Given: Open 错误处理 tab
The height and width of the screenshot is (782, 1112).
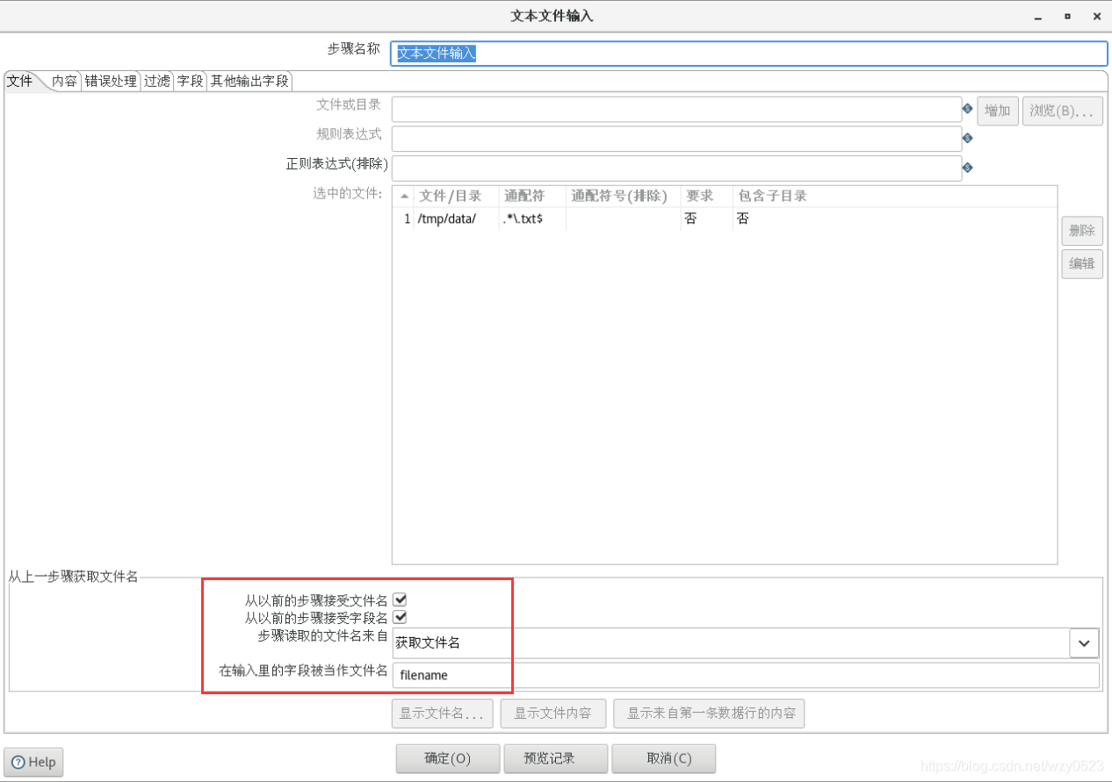Looking at the screenshot, I should (111, 81).
